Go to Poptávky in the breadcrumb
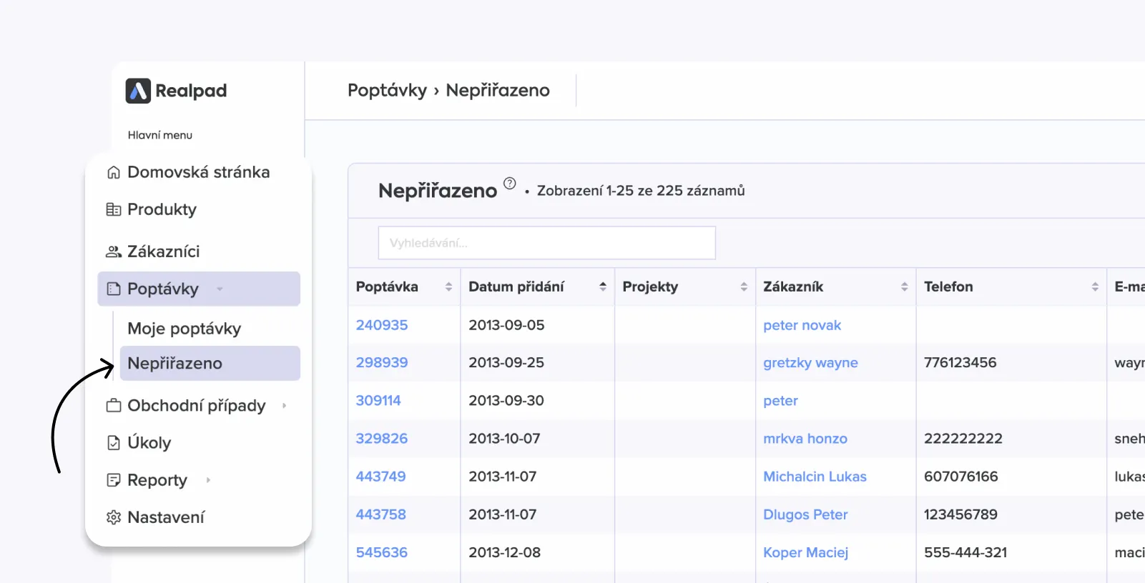Screen dimensions: 1145x583 (x=387, y=90)
